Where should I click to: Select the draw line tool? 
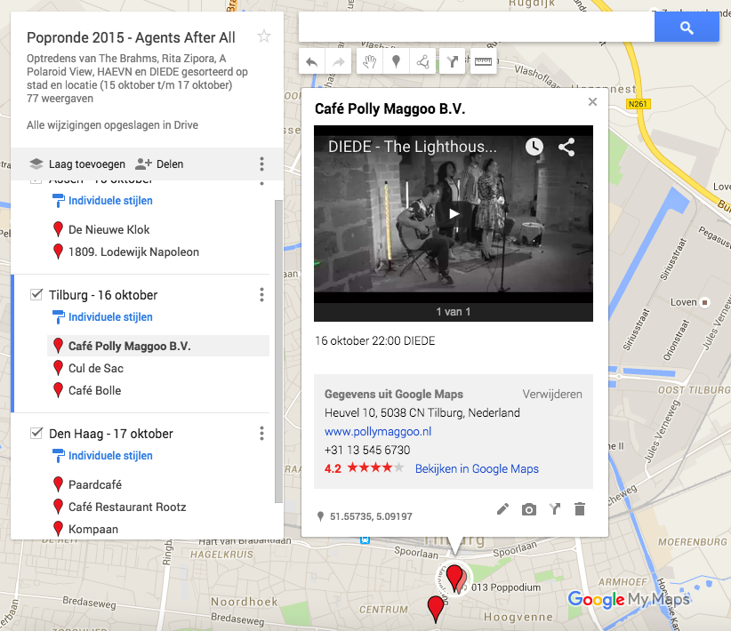coord(422,61)
